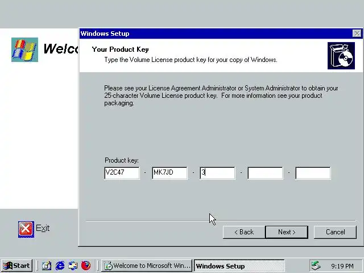Cancel the Windows Setup wizard
The image size is (364, 273).
coord(335,232)
